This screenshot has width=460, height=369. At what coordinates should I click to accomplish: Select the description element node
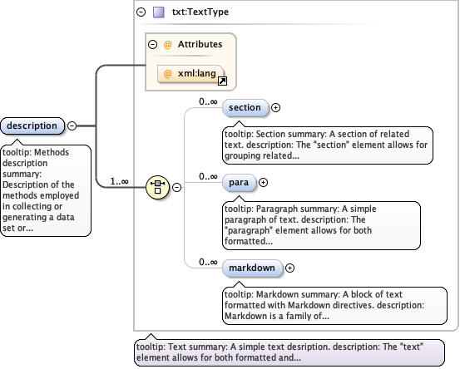pyautogui.click(x=32, y=126)
